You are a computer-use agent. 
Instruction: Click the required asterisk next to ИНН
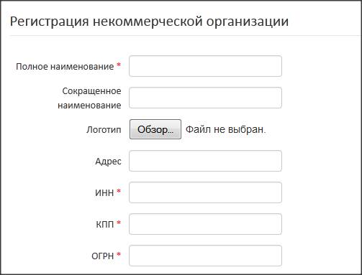click(119, 191)
